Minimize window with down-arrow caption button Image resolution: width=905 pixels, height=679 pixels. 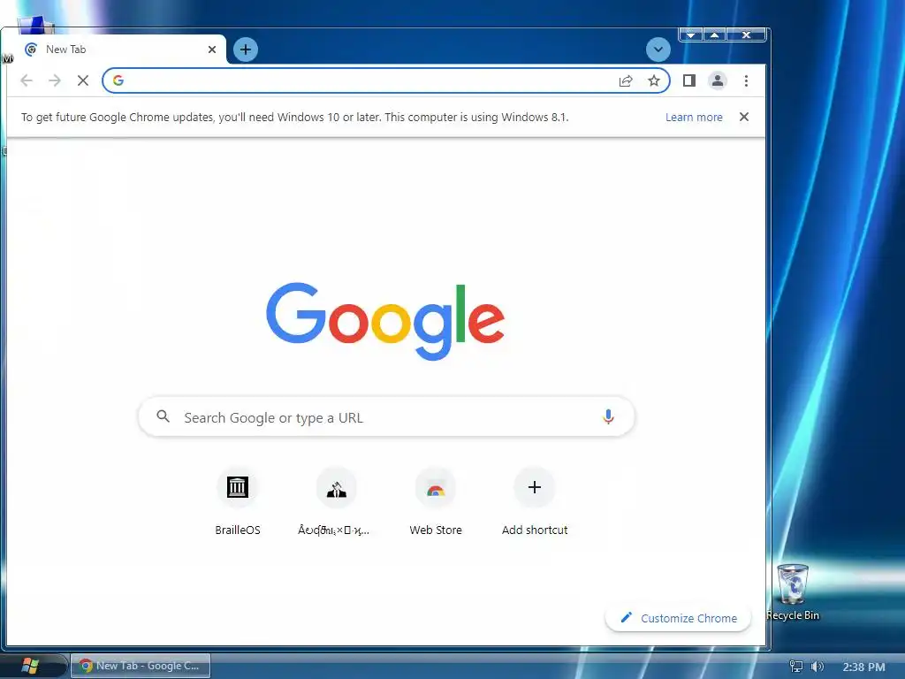[x=691, y=35]
